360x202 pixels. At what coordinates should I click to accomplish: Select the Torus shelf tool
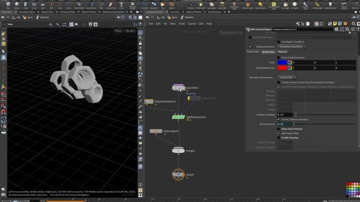34,5
